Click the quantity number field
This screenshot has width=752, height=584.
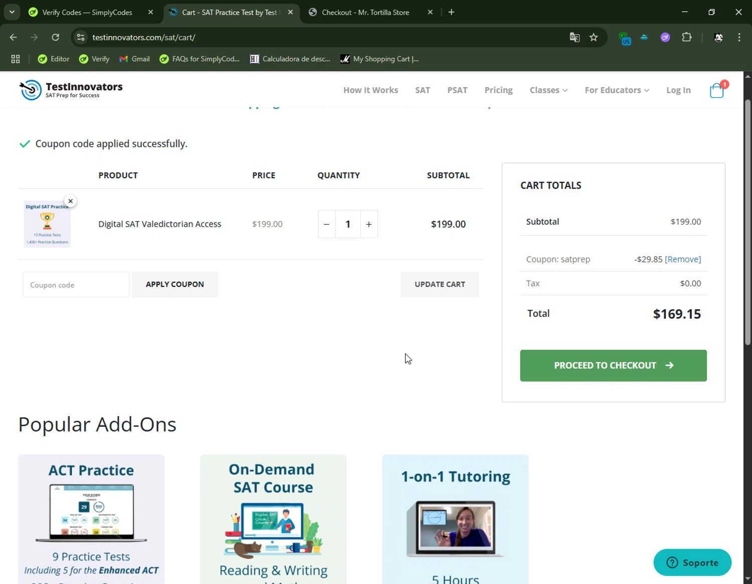coord(347,224)
